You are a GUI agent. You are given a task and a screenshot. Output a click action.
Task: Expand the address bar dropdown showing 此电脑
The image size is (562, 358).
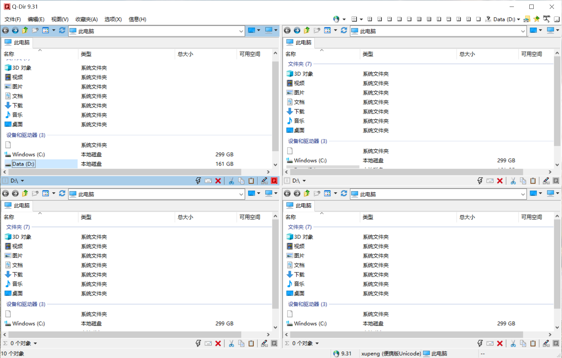click(241, 31)
